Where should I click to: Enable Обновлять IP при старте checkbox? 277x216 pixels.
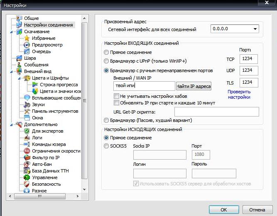point(116,103)
